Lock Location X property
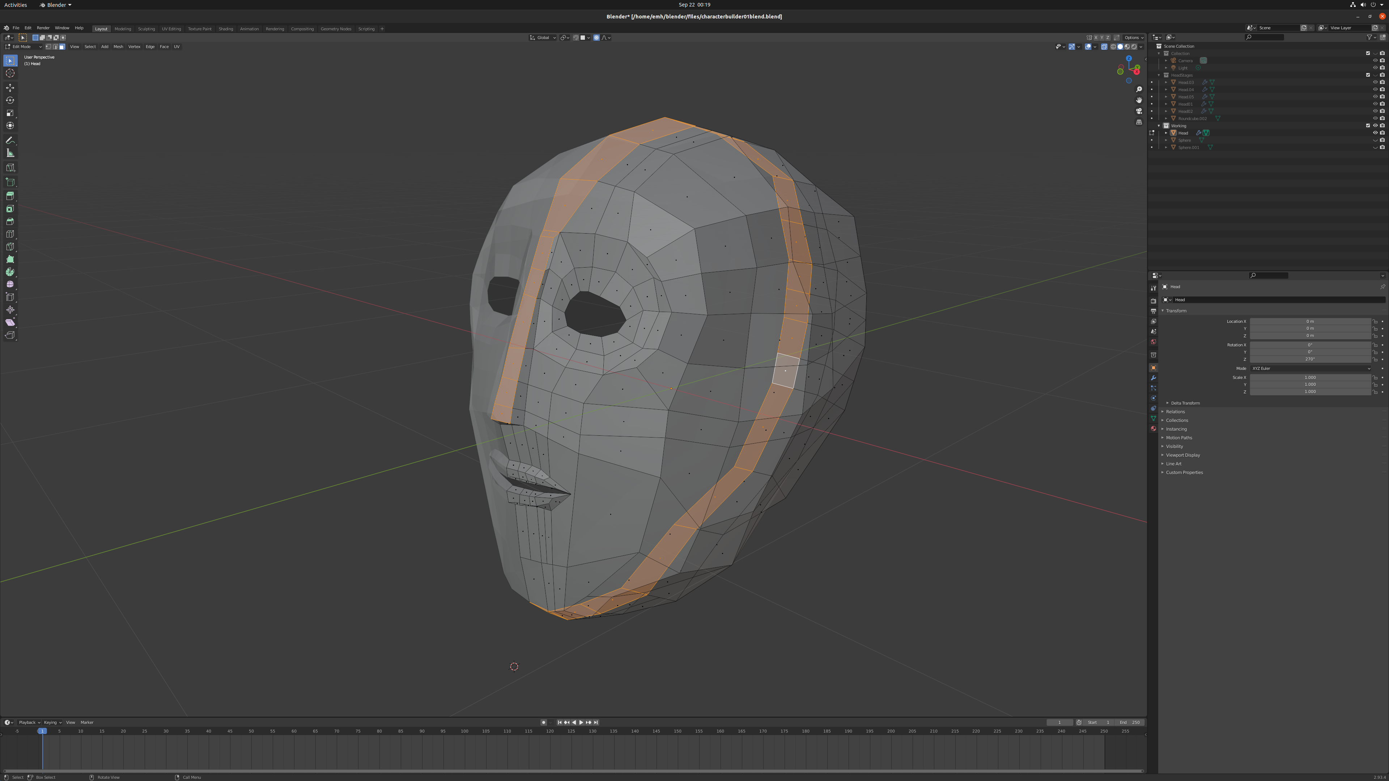 1375,322
